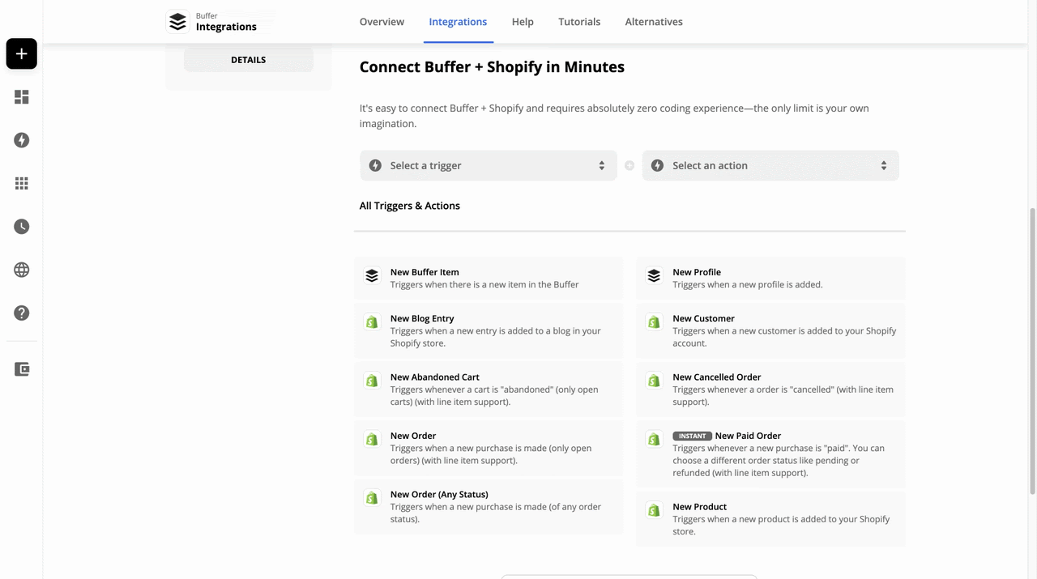Viewport: 1037px width, 579px height.
Task: Click the Buffer icon next to New Buffer Item
Action: pyautogui.click(x=372, y=275)
